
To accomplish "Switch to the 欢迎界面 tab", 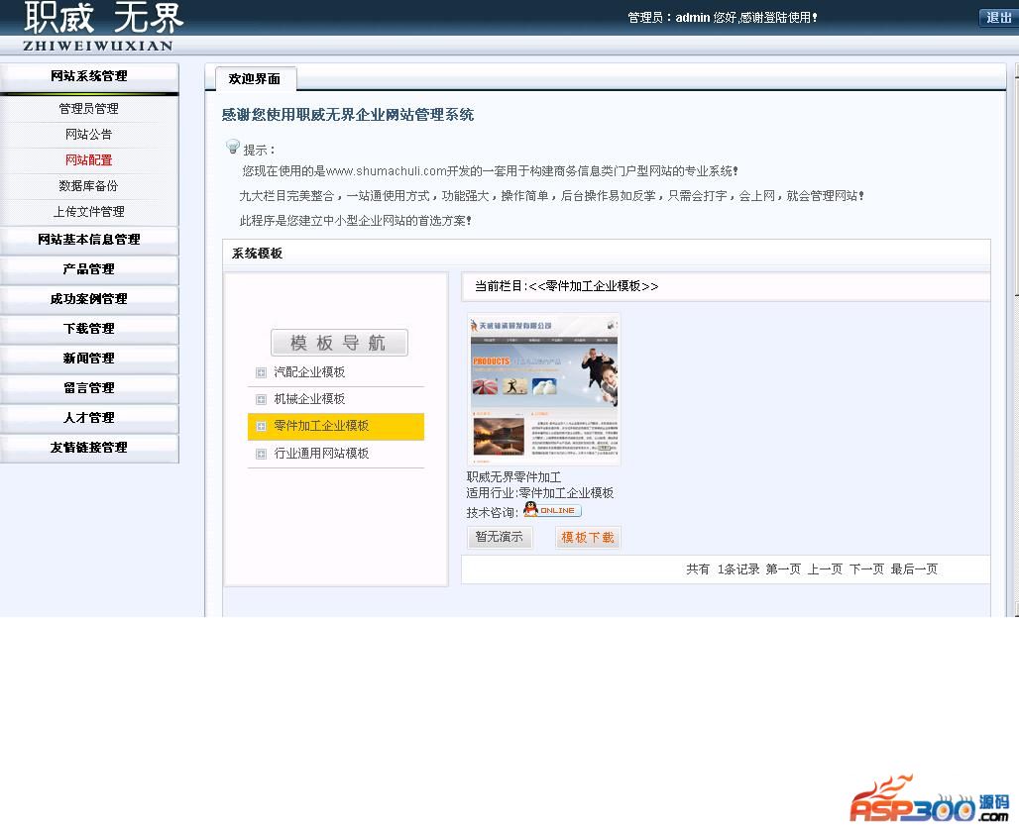I will [x=255, y=79].
